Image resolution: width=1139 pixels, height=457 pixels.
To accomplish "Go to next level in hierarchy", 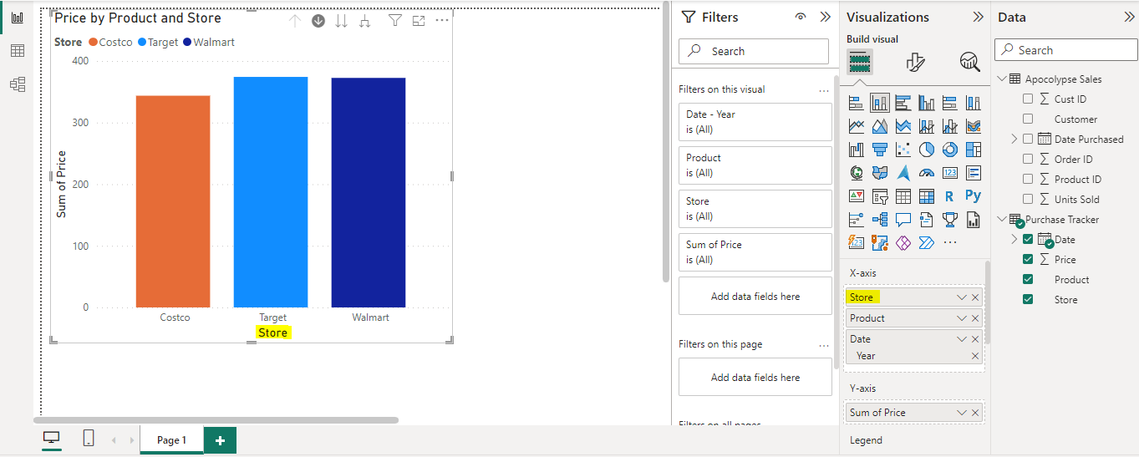I will (x=341, y=21).
